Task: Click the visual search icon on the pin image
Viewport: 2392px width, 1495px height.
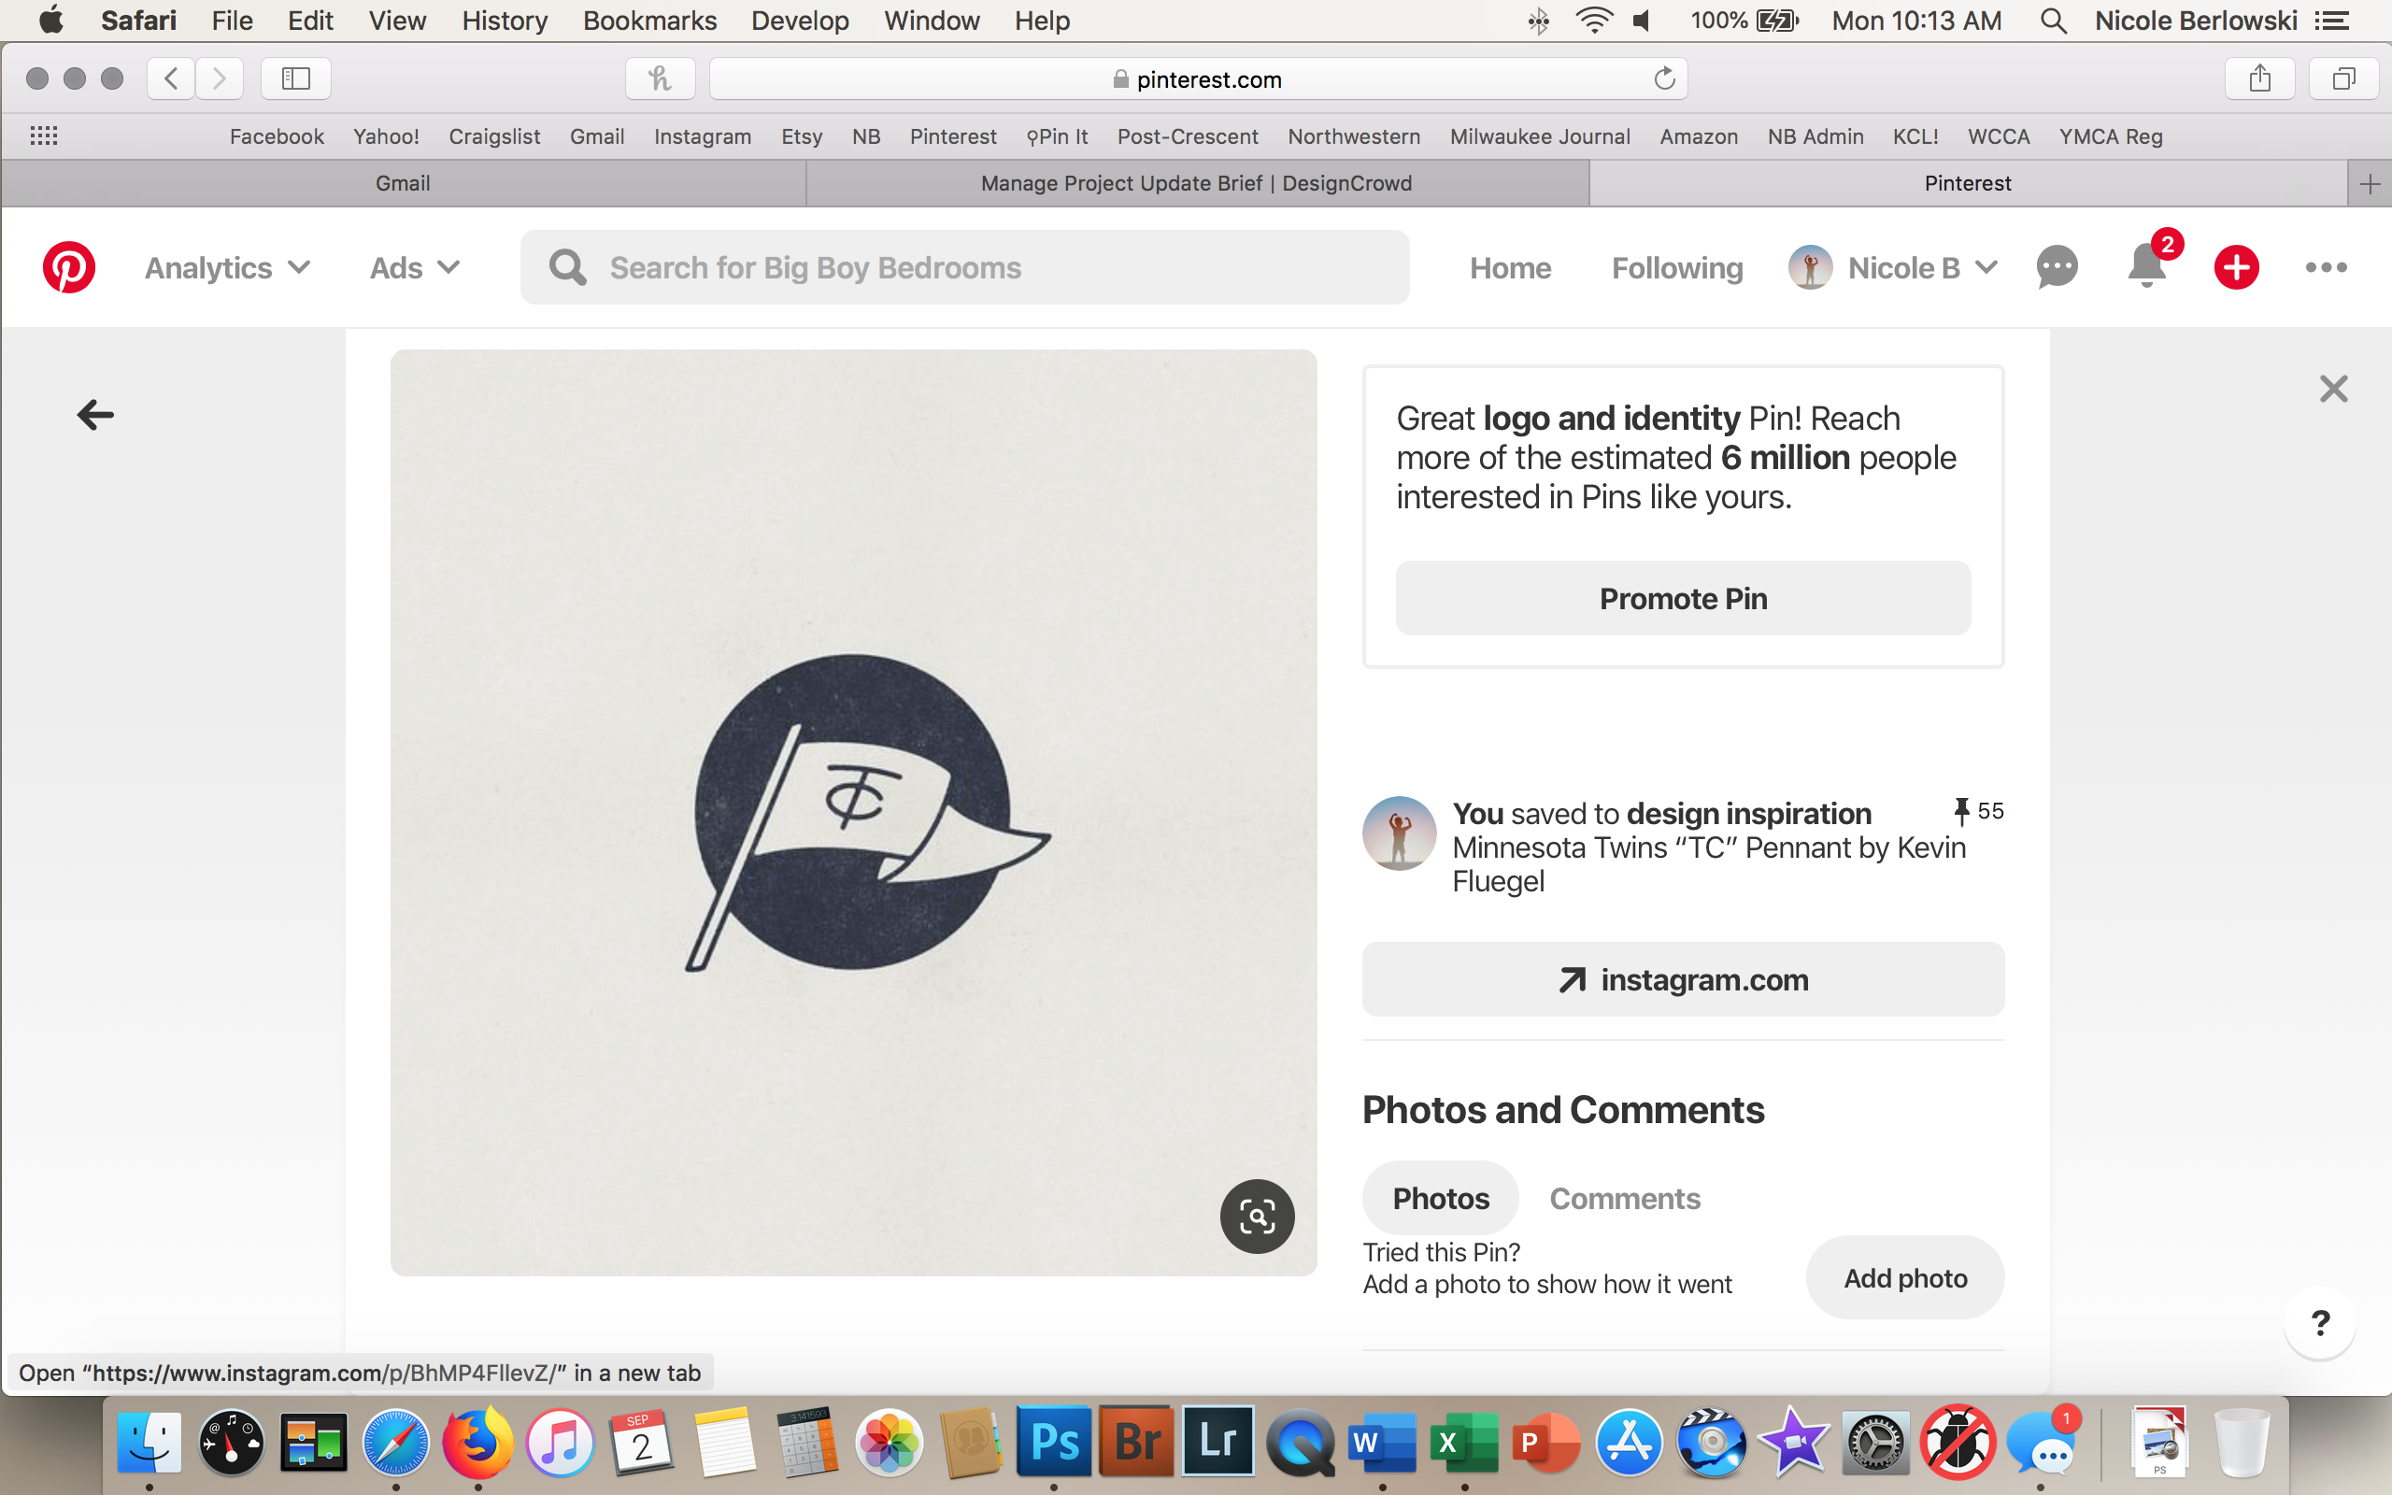Action: click(1257, 1217)
